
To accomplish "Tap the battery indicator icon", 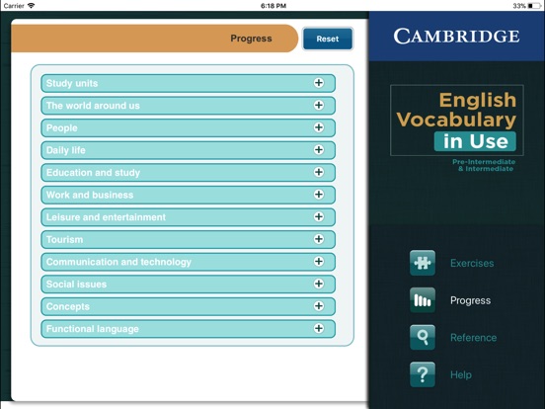I will [x=534, y=6].
